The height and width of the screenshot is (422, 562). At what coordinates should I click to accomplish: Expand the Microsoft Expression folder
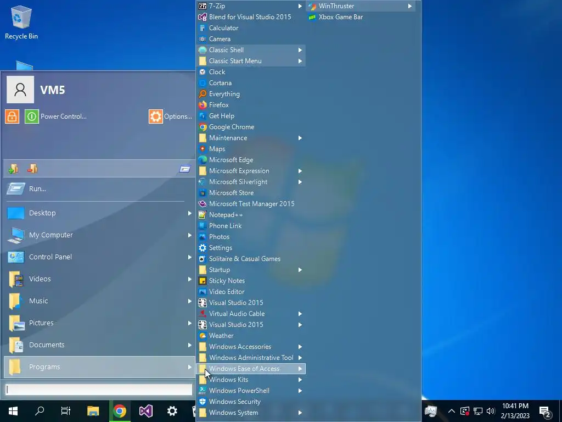250,171
